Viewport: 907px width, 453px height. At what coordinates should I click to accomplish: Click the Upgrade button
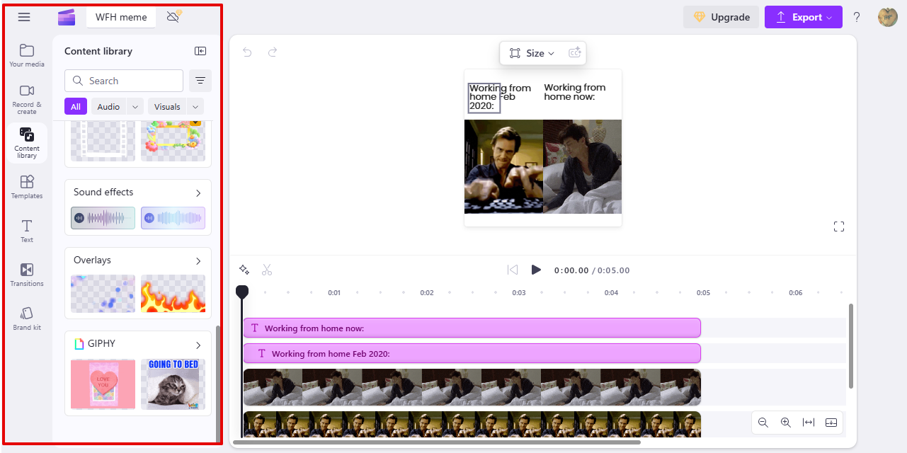pyautogui.click(x=721, y=16)
